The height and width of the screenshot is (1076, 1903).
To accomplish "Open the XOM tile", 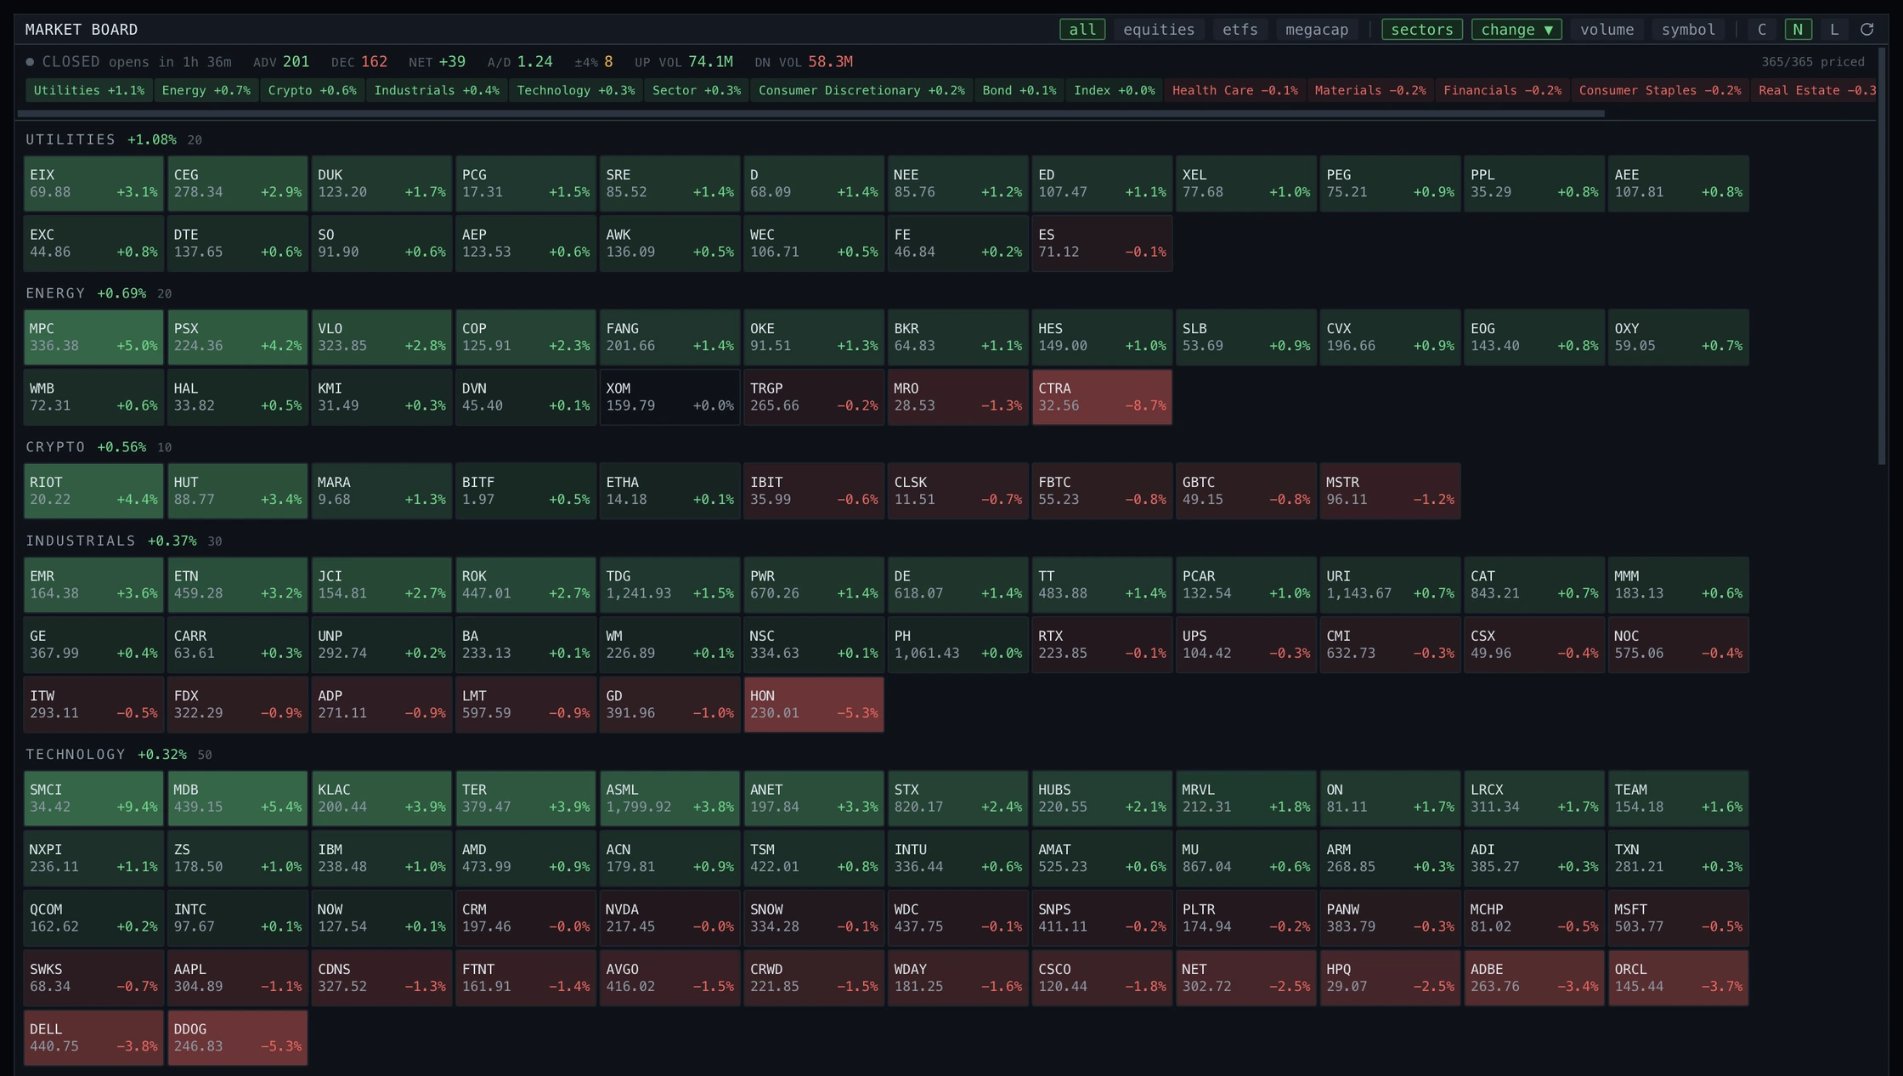I will tap(669, 397).
